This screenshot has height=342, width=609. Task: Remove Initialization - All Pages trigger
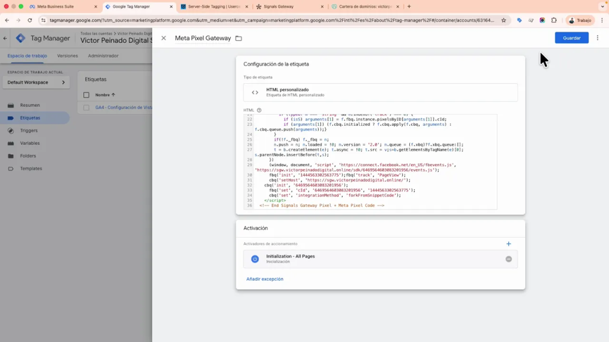[508, 259]
